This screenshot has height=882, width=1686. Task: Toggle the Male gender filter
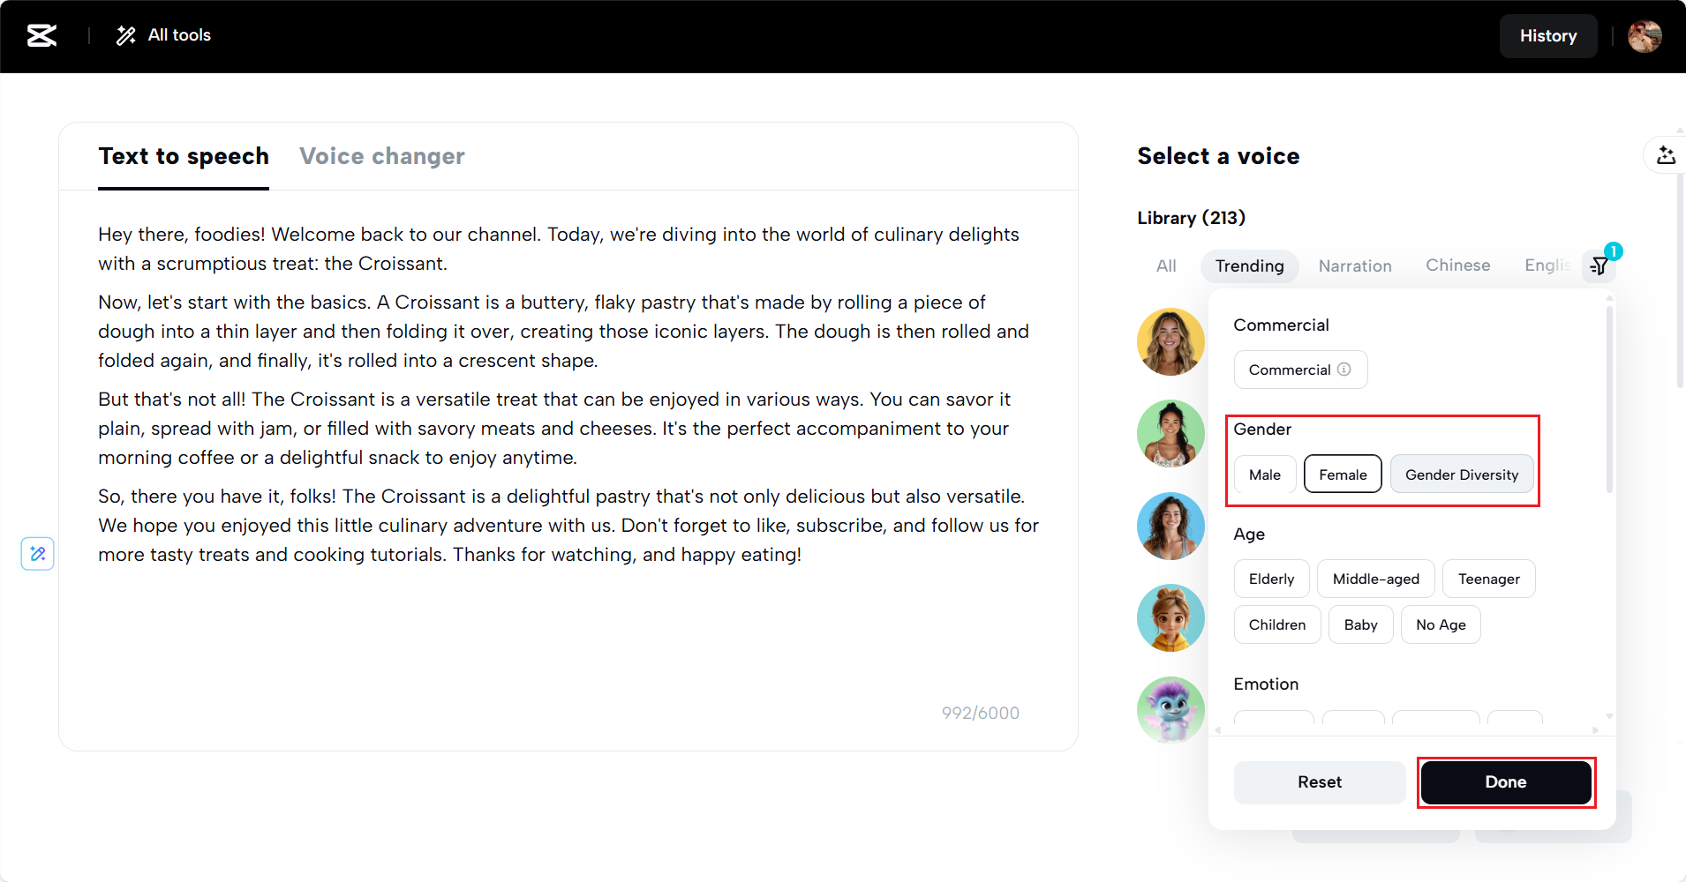pyautogui.click(x=1264, y=475)
